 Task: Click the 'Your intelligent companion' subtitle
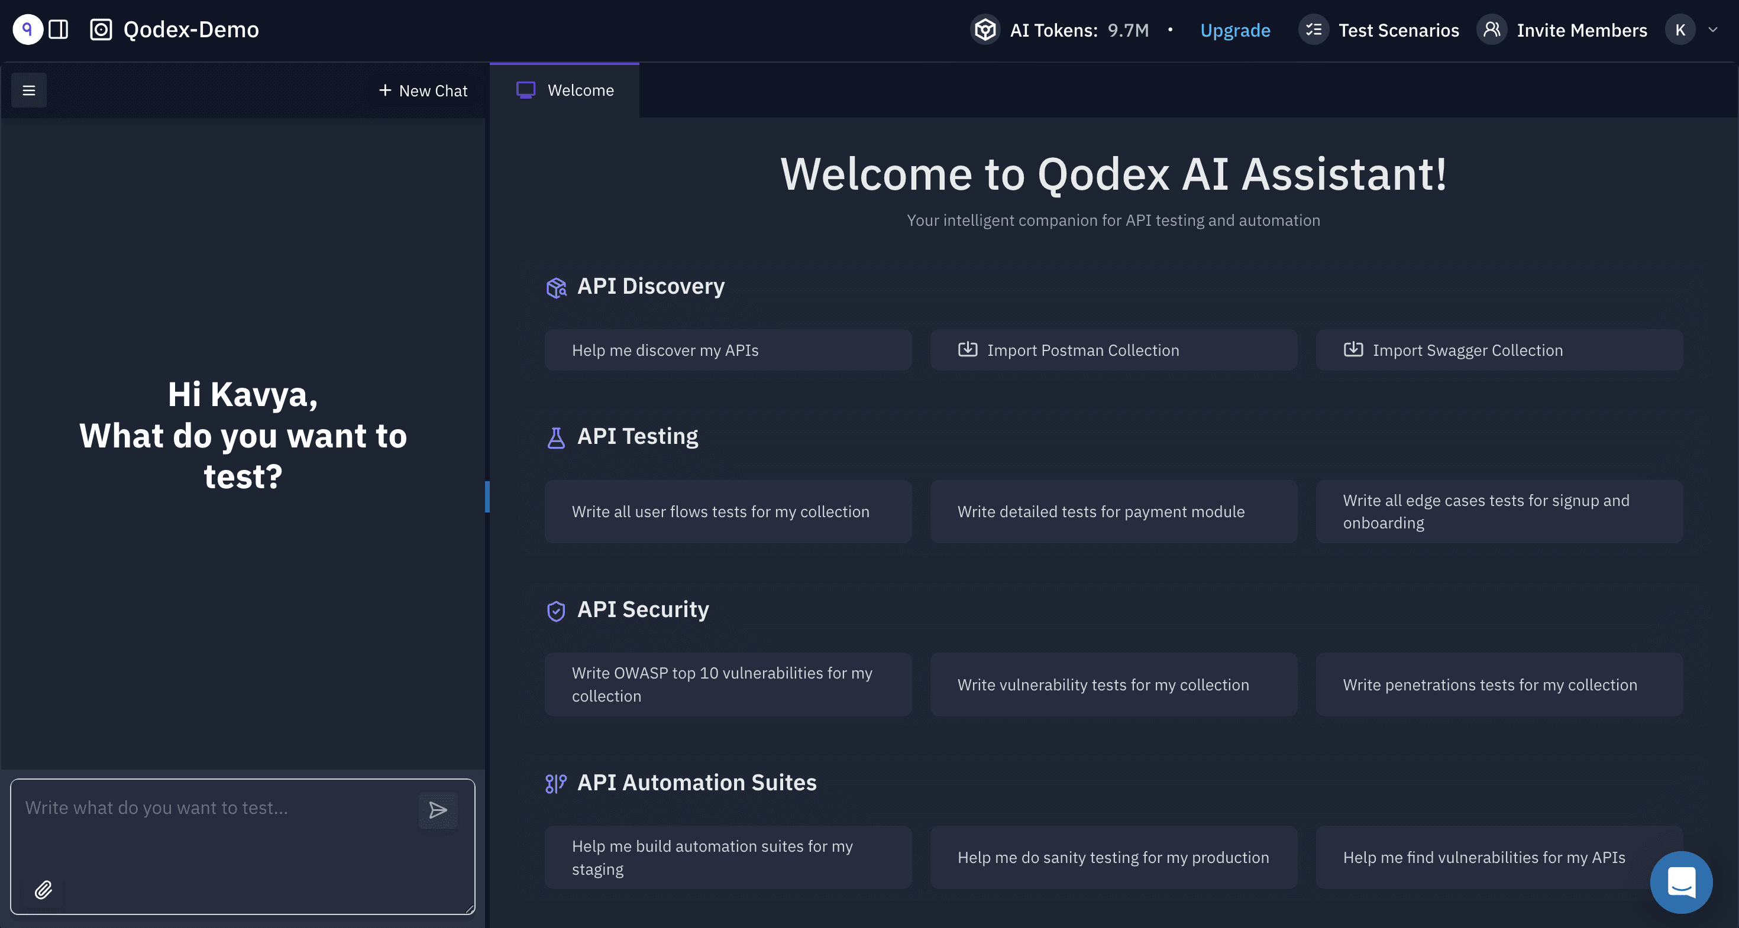point(1113,220)
